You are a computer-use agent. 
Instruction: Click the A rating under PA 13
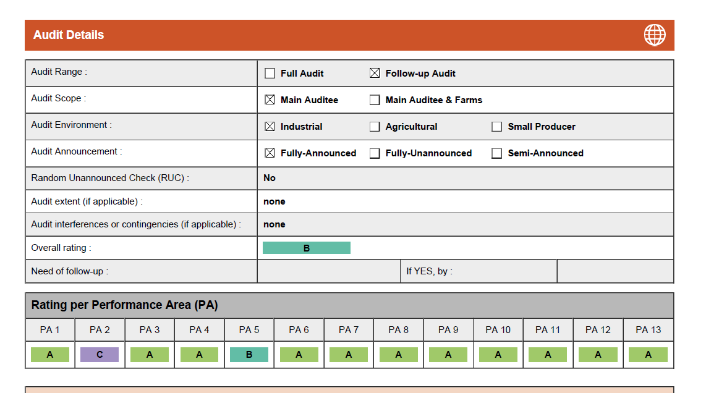point(648,355)
